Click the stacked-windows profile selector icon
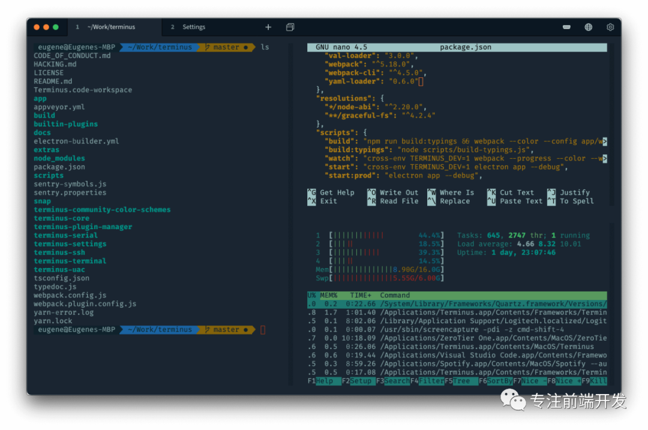Viewport: 648px width, 430px height. [290, 27]
